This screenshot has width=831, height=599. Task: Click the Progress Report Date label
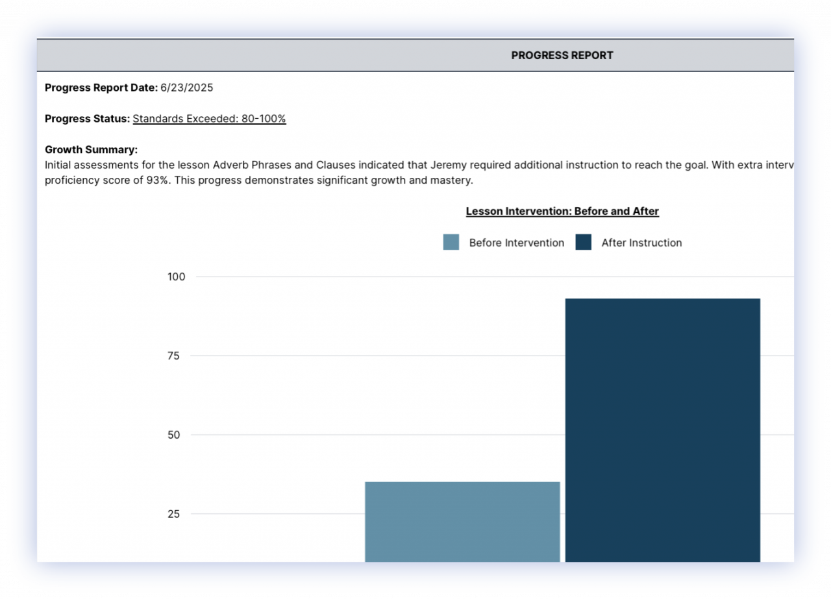point(101,88)
